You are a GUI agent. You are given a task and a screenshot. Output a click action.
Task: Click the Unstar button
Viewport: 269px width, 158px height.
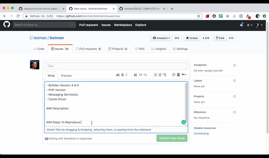[192, 38]
